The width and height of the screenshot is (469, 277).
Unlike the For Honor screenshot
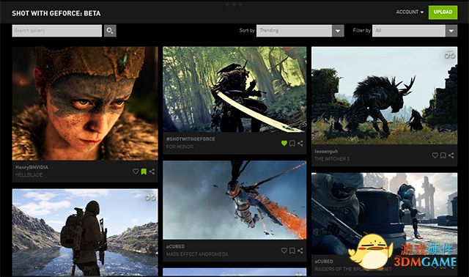click(284, 144)
